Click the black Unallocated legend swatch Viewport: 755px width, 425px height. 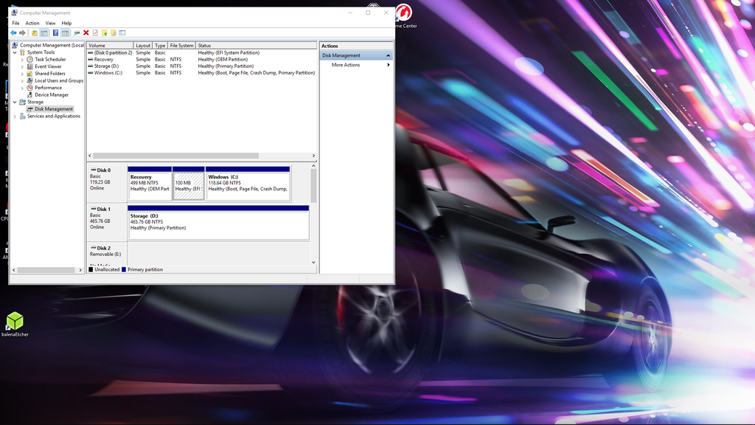click(x=91, y=270)
